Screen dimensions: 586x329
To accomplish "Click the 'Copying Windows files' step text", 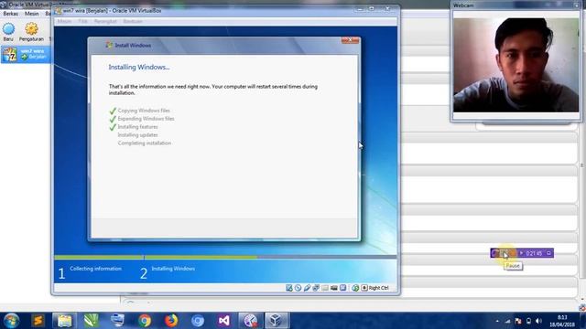I will 144,111.
